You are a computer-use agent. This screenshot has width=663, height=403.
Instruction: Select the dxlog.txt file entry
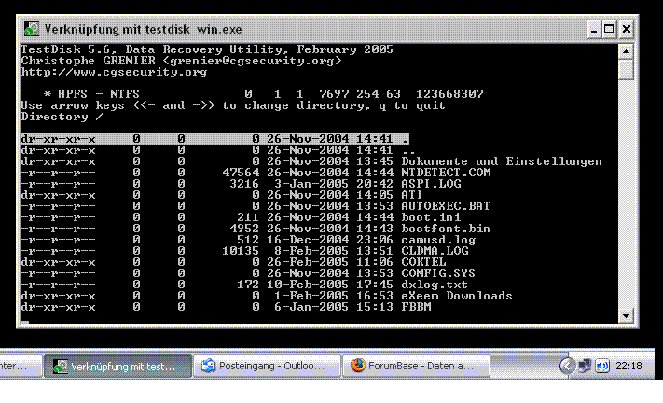tap(244, 285)
